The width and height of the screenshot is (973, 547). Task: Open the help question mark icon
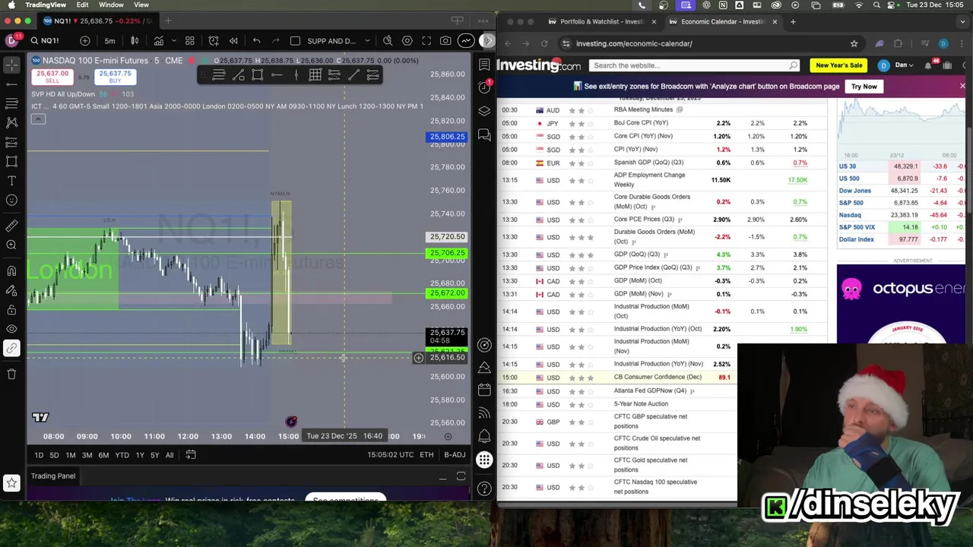tap(484, 487)
